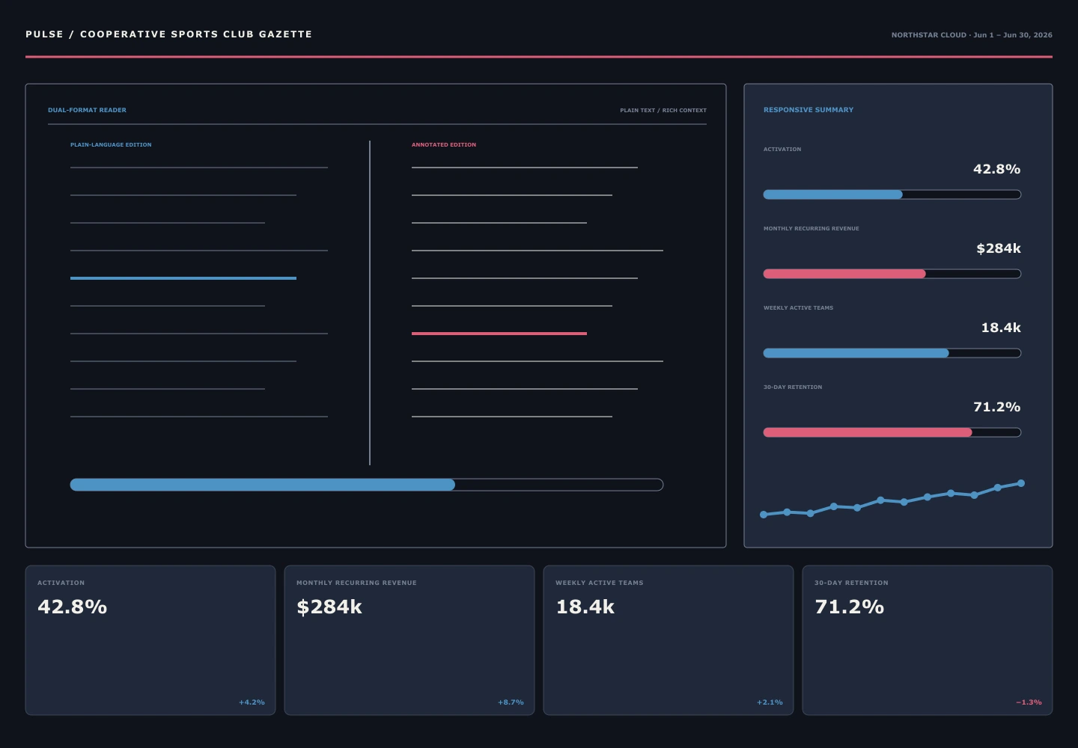This screenshot has height=748, width=1078.
Task: Open the Monthly Recurring Revenue $284k bottom card
Action: pyautogui.click(x=409, y=640)
